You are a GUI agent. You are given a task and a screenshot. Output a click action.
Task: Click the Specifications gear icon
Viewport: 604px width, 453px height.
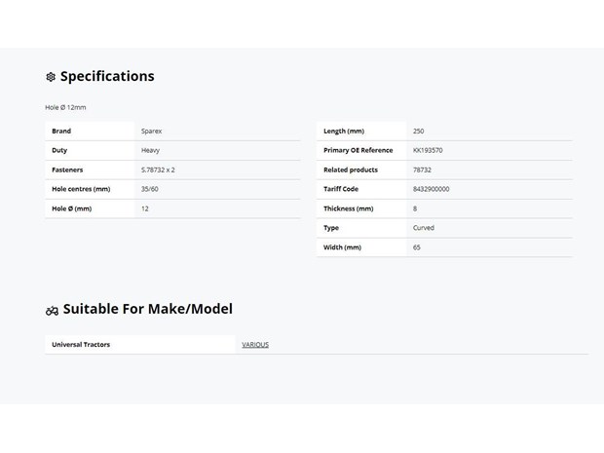click(51, 77)
